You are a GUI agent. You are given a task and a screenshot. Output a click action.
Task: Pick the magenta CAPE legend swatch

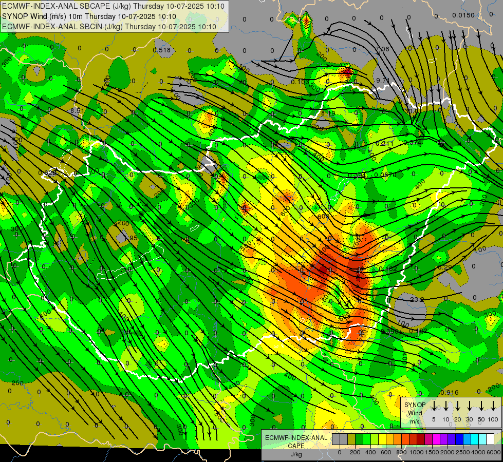tap(436, 439)
